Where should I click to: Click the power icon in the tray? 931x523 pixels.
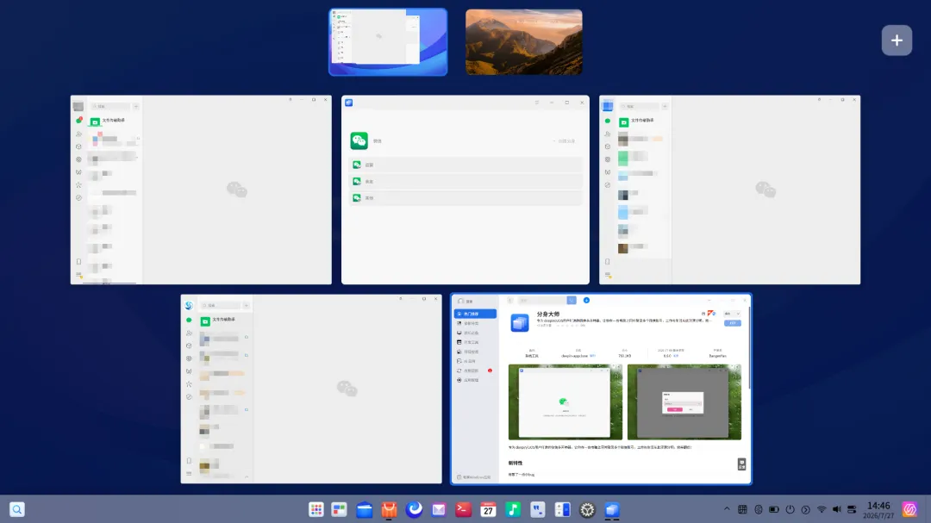tap(790, 509)
